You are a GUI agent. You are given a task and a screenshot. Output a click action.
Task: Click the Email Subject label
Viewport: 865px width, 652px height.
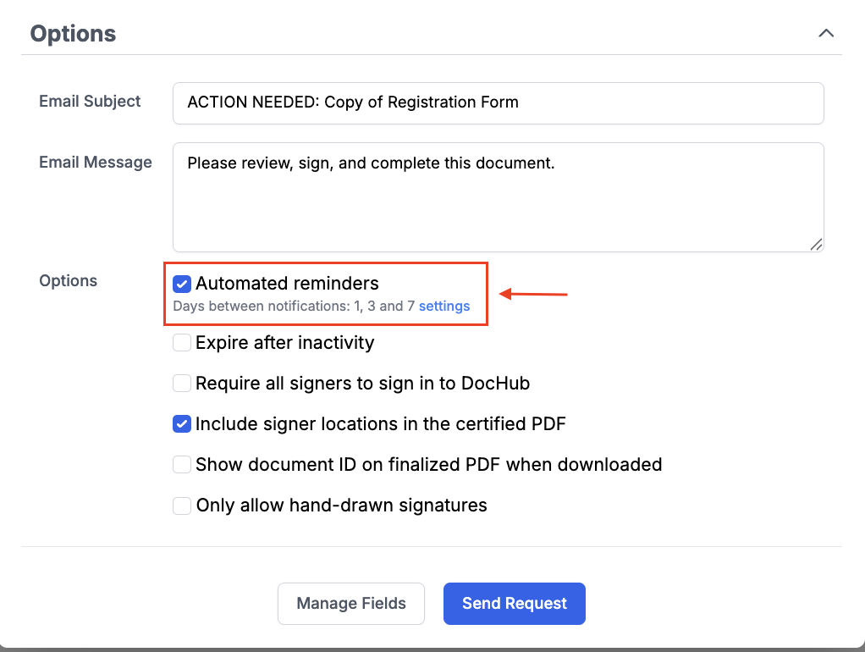(x=90, y=102)
